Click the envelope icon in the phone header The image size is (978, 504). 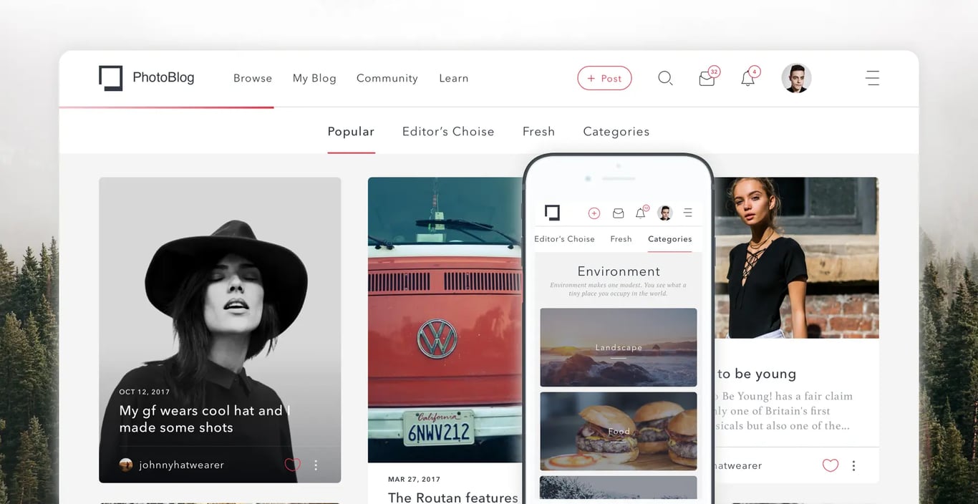pyautogui.click(x=618, y=213)
